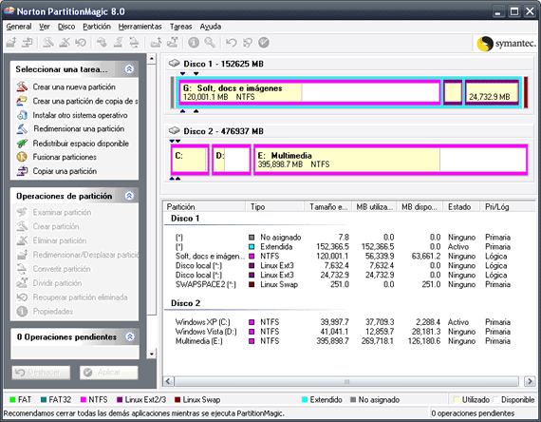Click the Instalar otro sistema operativo icon
Viewport: 541px width, 422px height.
coord(22,115)
